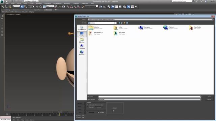This screenshot has width=216, height=121.
Task: Open the Workspace Default dropdown
Action: click(x=31, y=1)
